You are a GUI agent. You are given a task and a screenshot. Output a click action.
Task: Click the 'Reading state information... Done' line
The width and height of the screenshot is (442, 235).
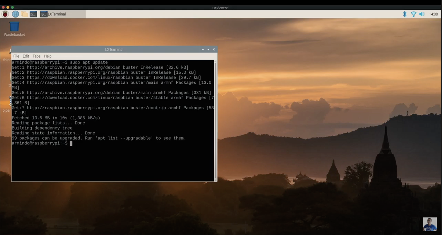[53, 133]
